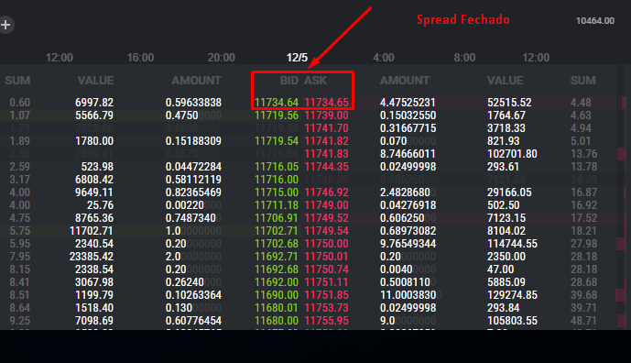Click ask amount 8.74666011
Screen dimensions: 631x363
click(x=408, y=154)
